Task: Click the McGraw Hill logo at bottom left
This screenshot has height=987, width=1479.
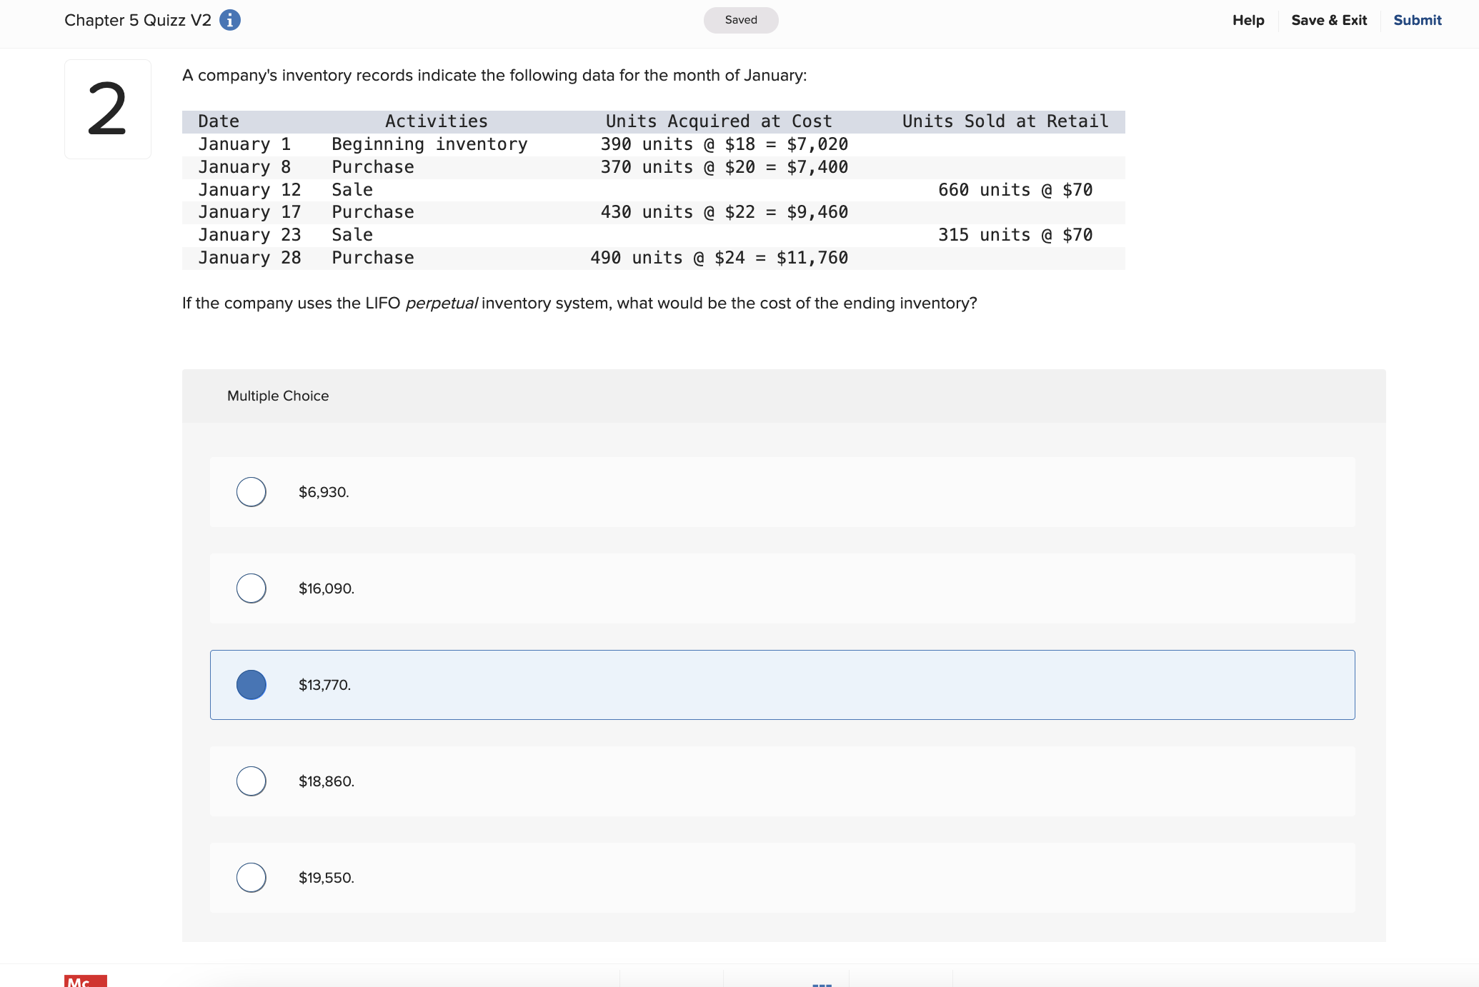Action: click(x=81, y=982)
